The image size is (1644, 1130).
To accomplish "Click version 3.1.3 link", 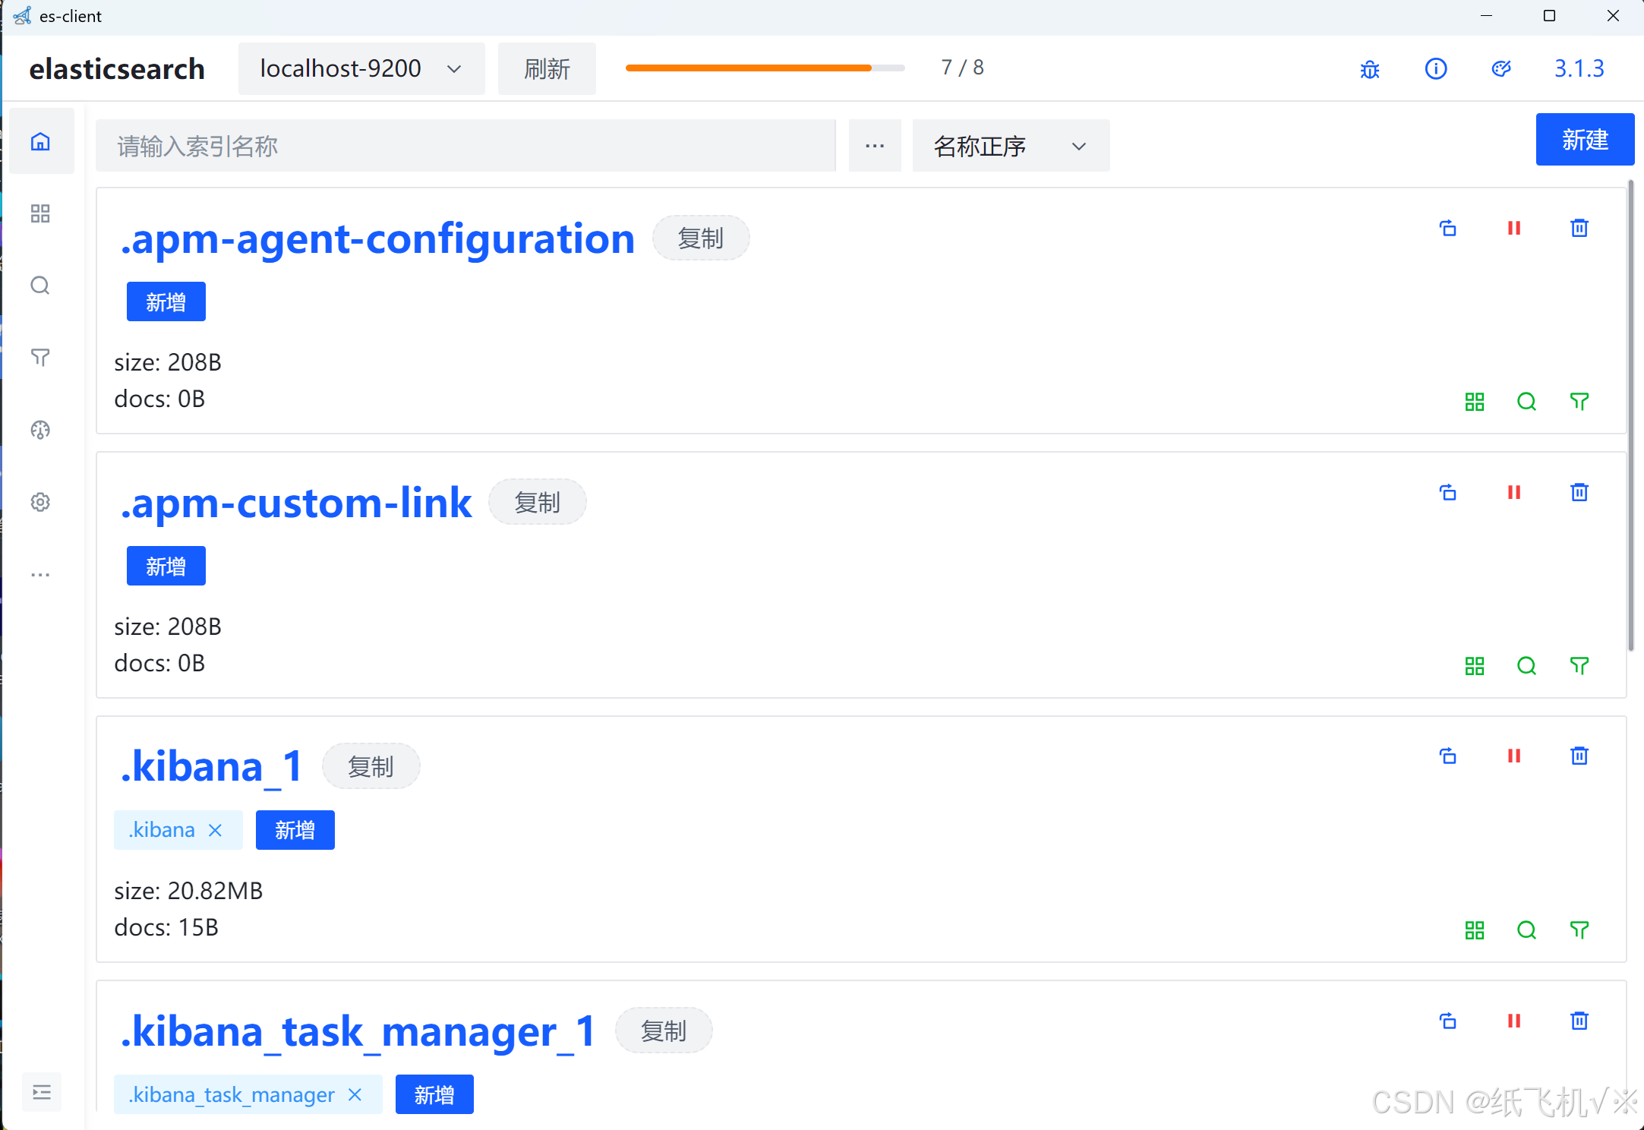I will tap(1579, 69).
